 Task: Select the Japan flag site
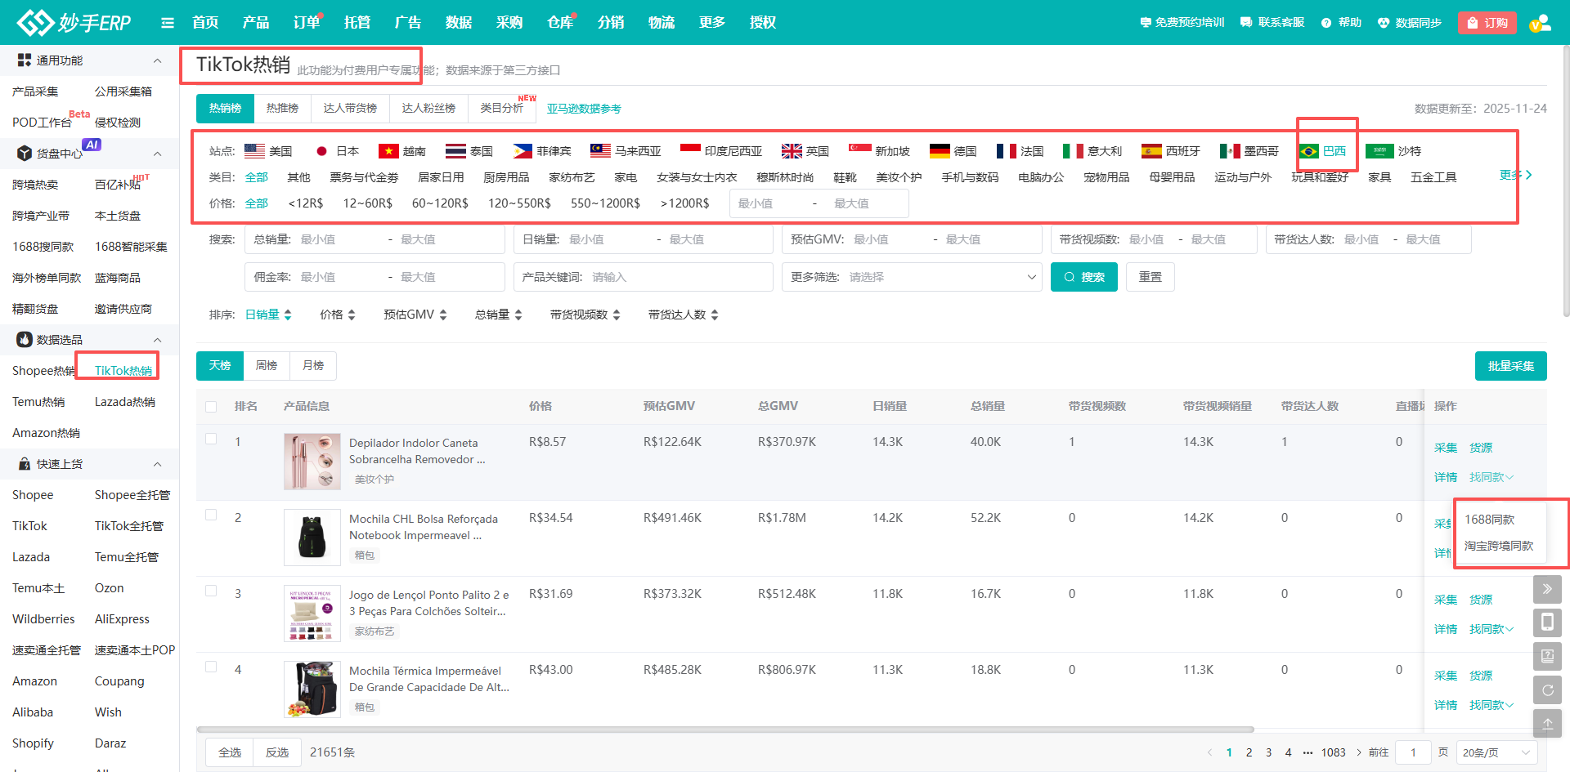[337, 151]
